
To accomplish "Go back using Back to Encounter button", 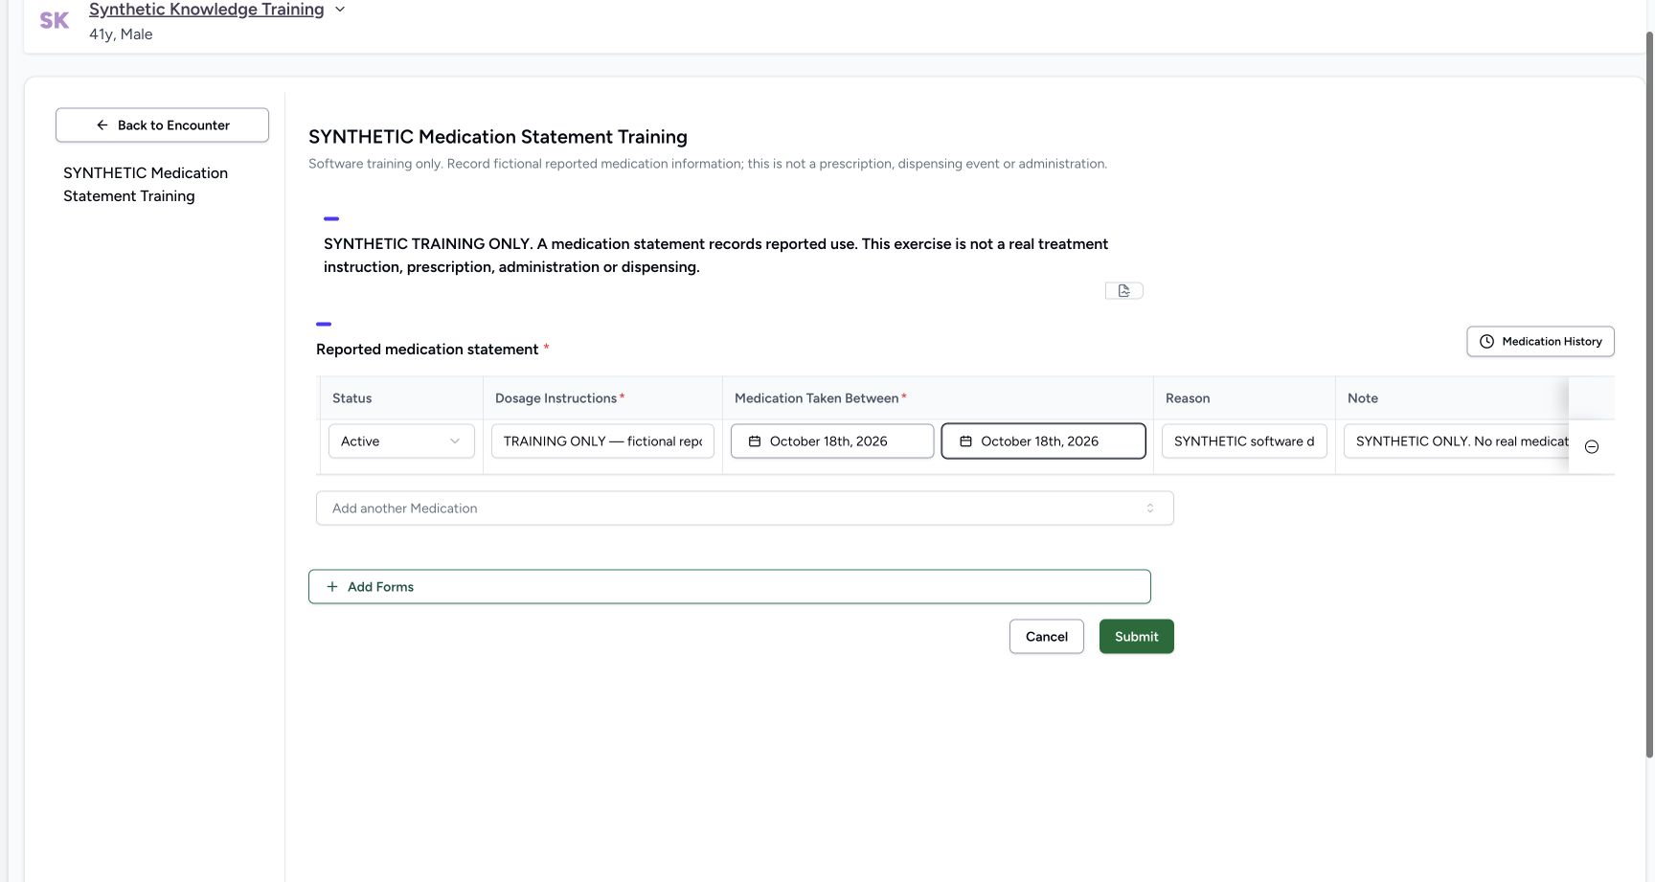I will pyautogui.click(x=162, y=125).
